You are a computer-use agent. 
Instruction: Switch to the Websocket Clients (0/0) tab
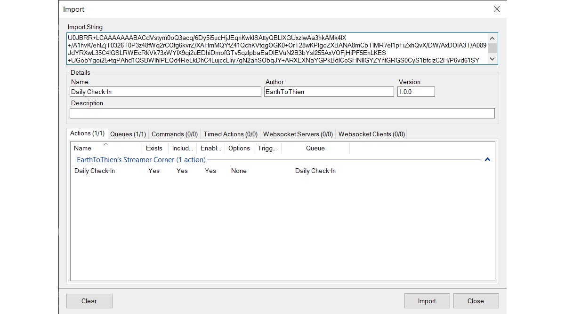(371, 134)
